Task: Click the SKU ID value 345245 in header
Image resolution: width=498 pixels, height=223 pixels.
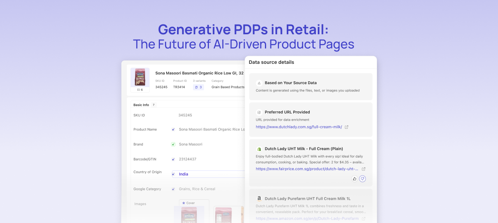Action: point(161,87)
